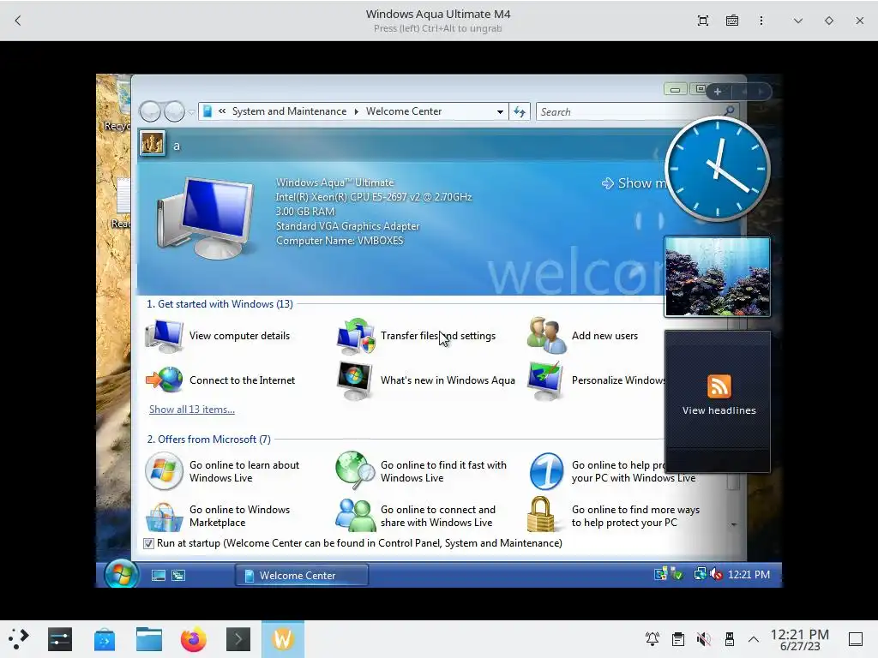Click the Explorer back navigation button
Image resolution: width=878 pixels, height=658 pixels.
tap(150, 112)
